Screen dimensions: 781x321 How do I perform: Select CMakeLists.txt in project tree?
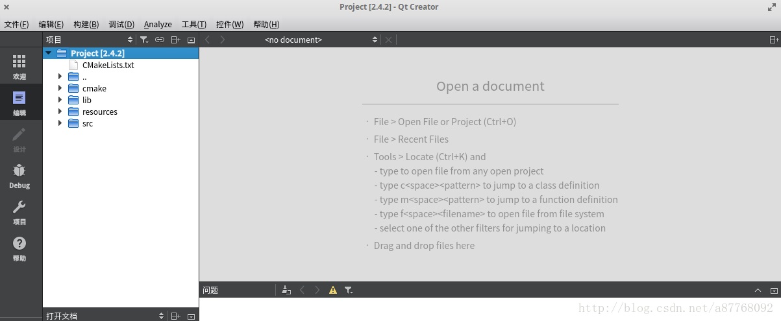click(x=108, y=65)
